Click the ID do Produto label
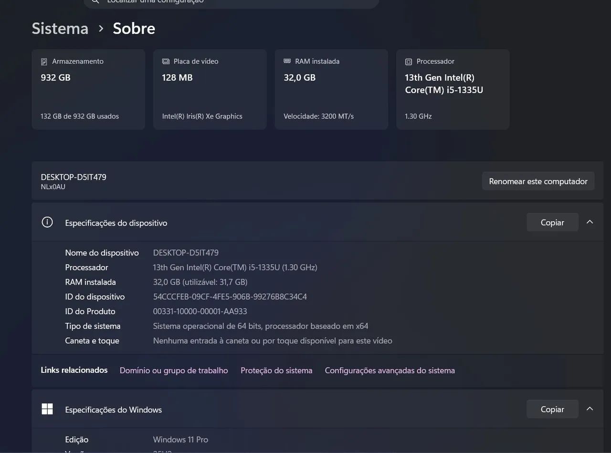The height and width of the screenshot is (453, 611). [90, 311]
